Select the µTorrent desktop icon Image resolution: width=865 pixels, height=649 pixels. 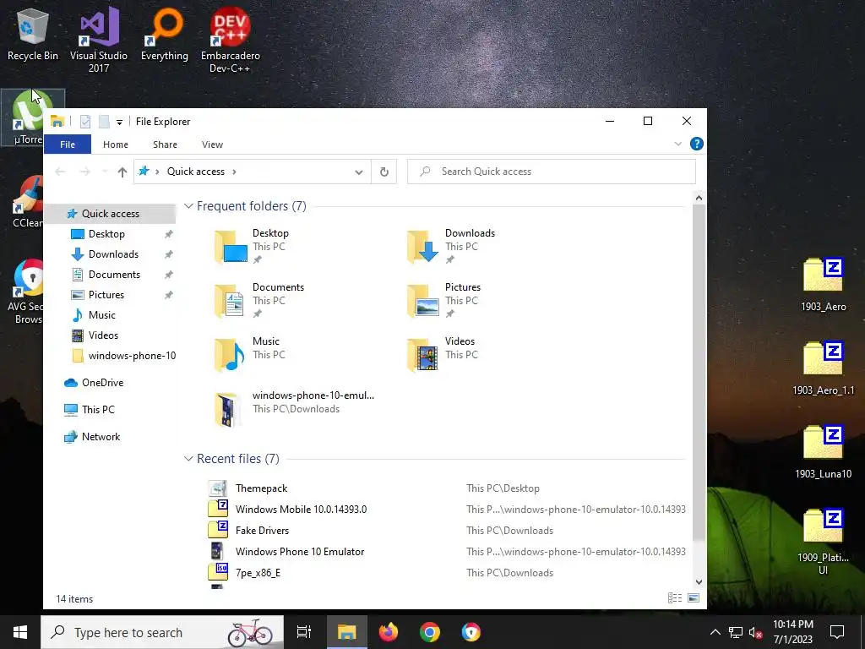point(28,117)
